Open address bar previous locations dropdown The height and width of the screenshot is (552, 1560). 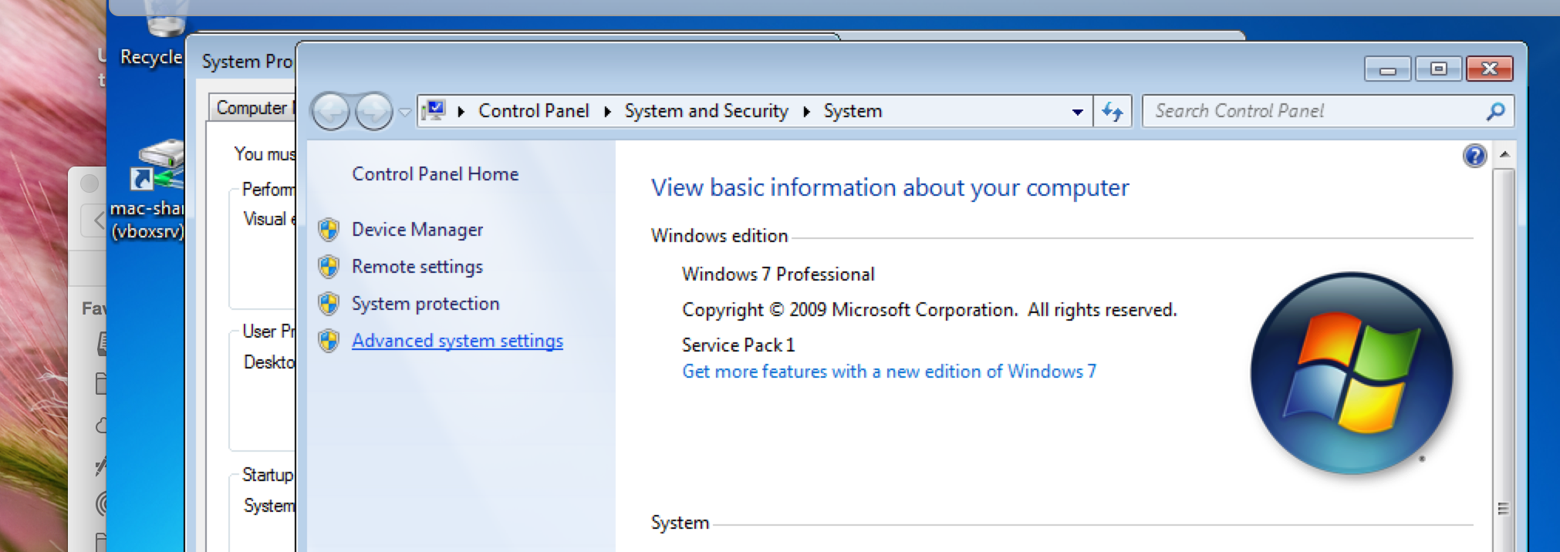tap(1078, 112)
